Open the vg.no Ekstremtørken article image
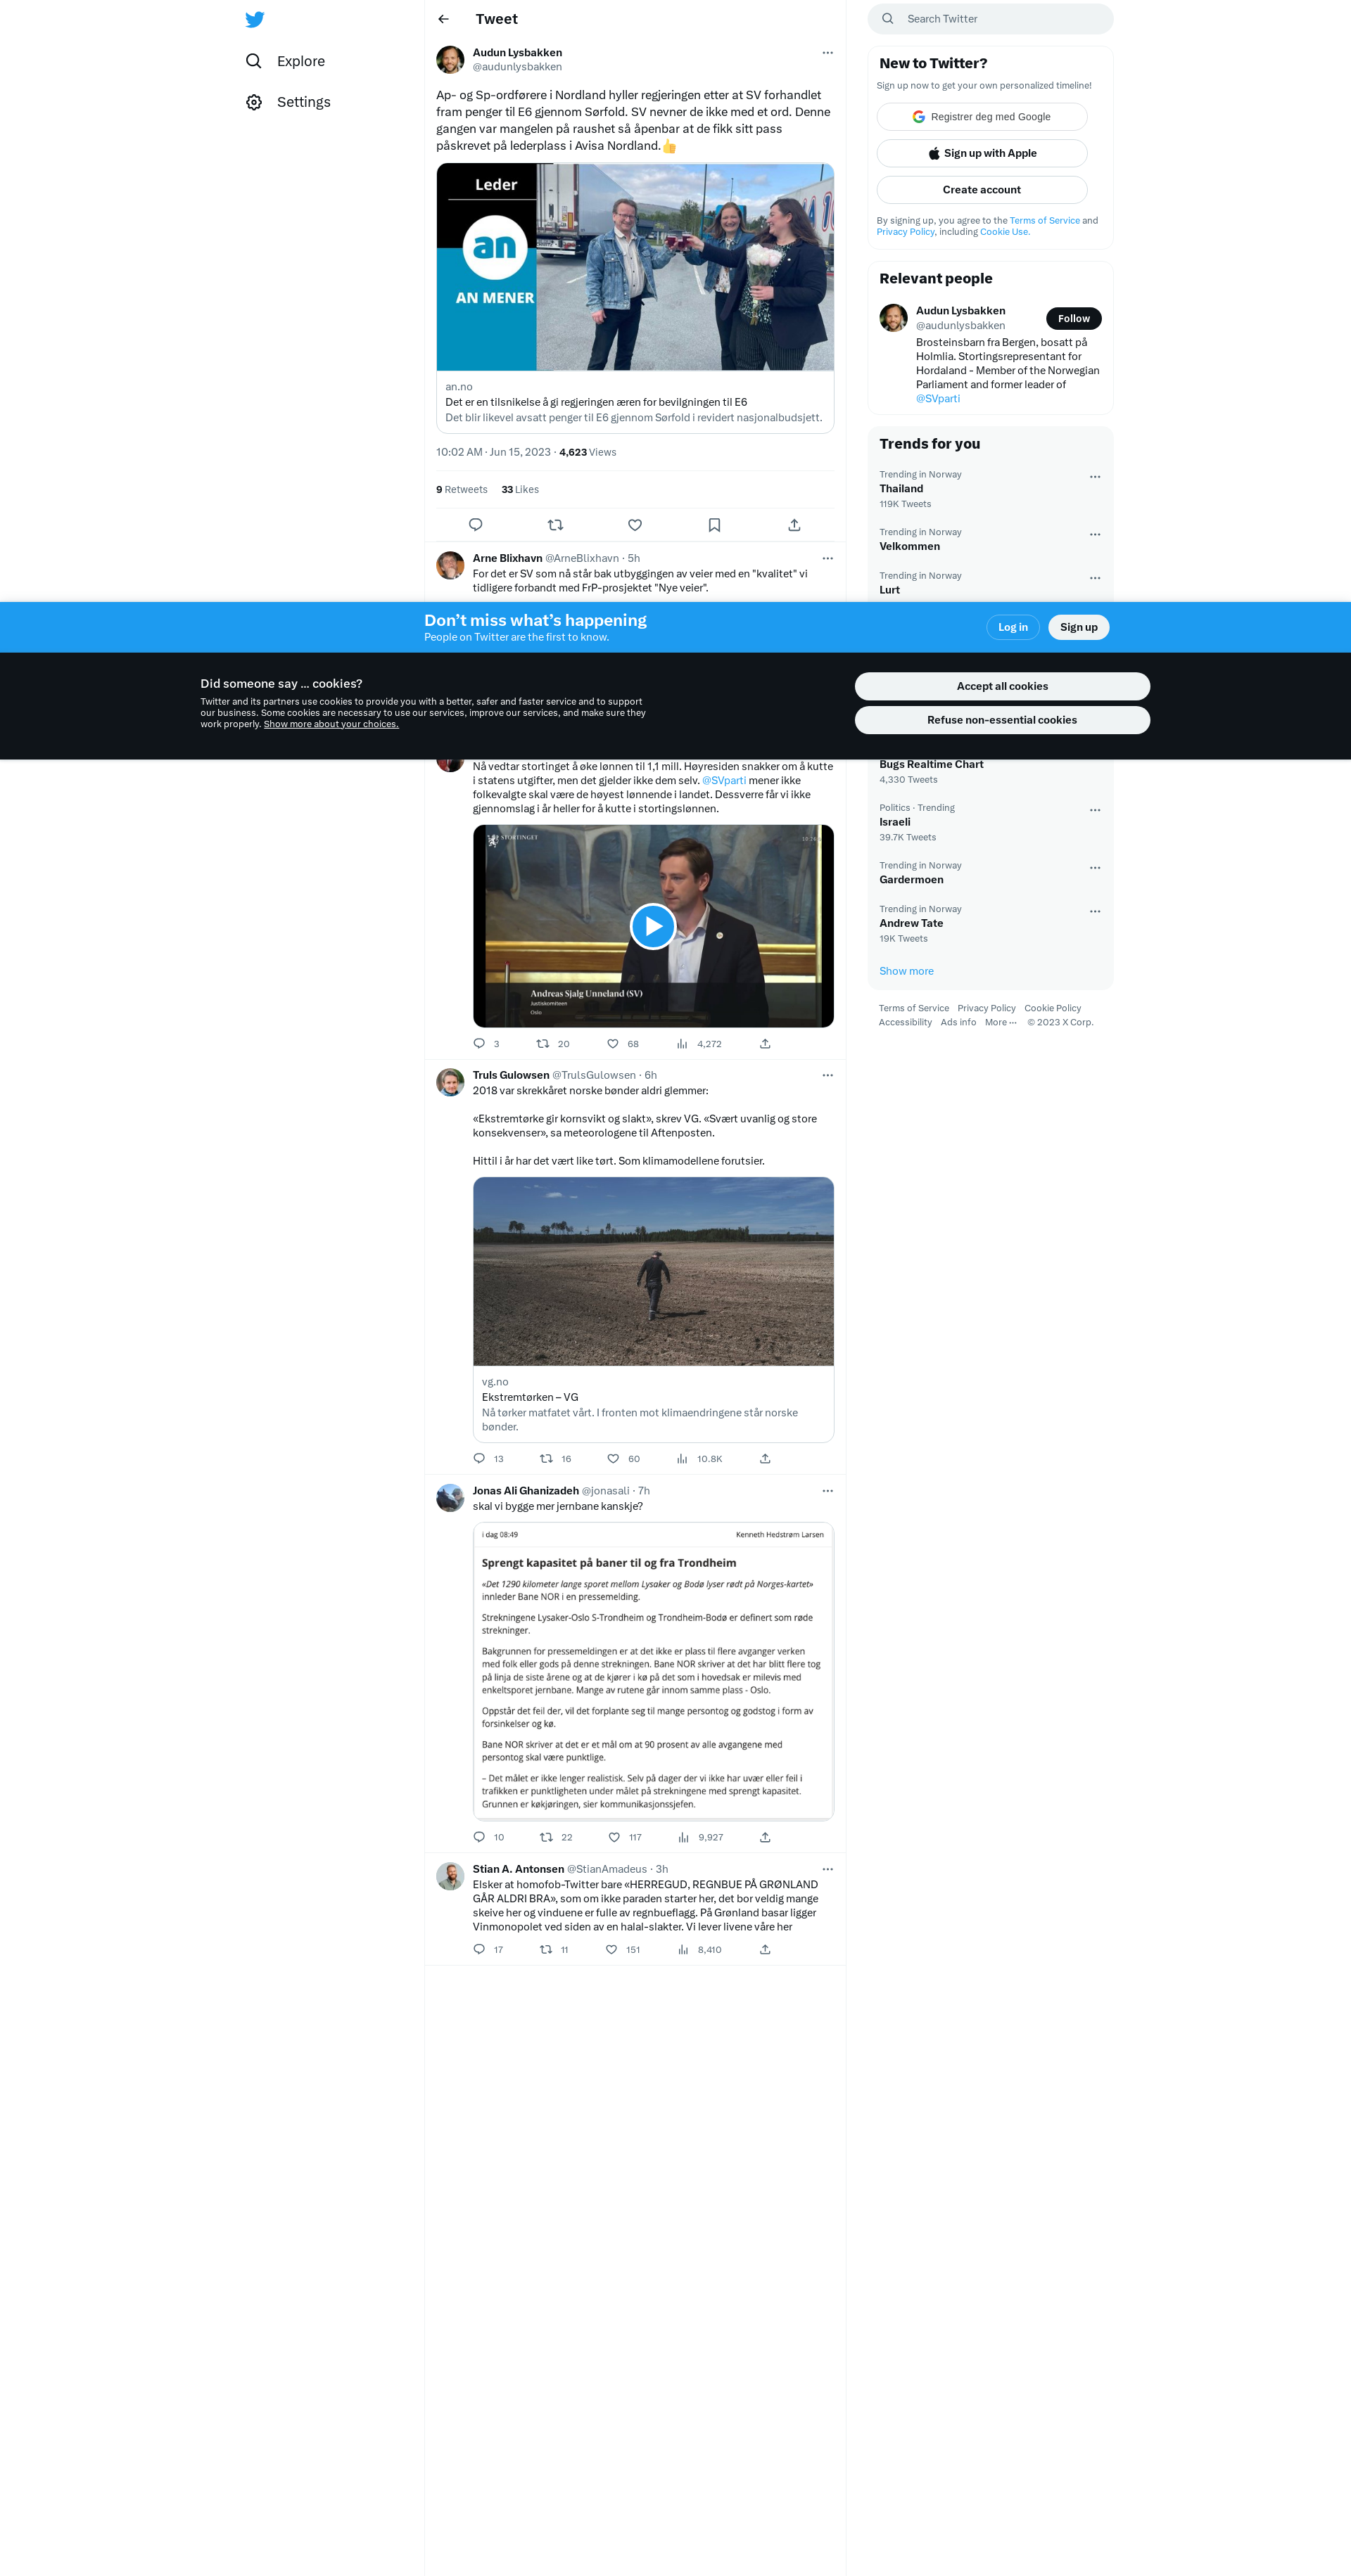This screenshot has width=1351, height=2576. (x=654, y=1272)
